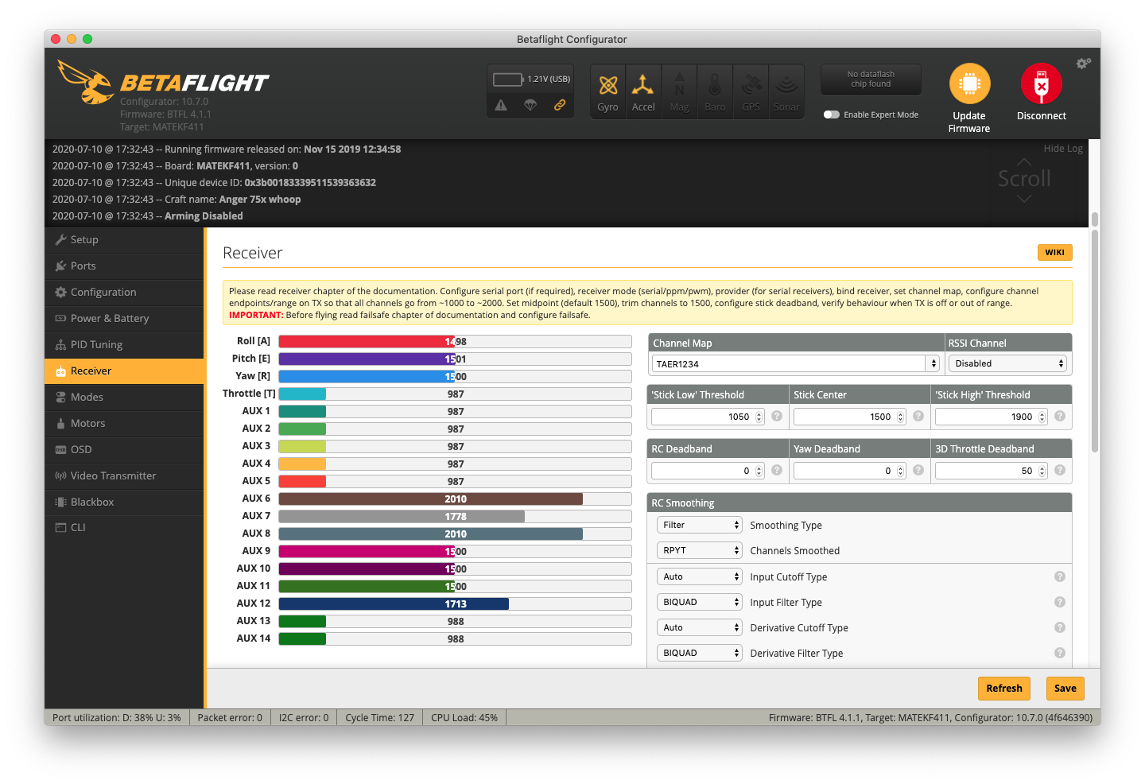Click help icon beside 3D Throttle Deadband
Screen dimensions: 1145x784
(1060, 470)
